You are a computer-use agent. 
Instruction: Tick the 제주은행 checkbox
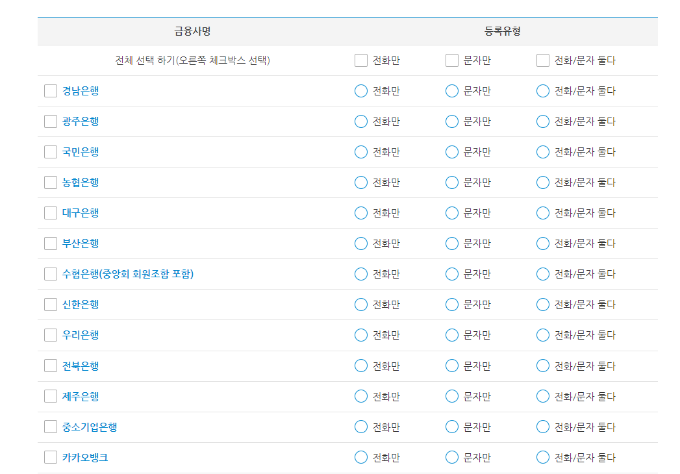pyautogui.click(x=51, y=396)
